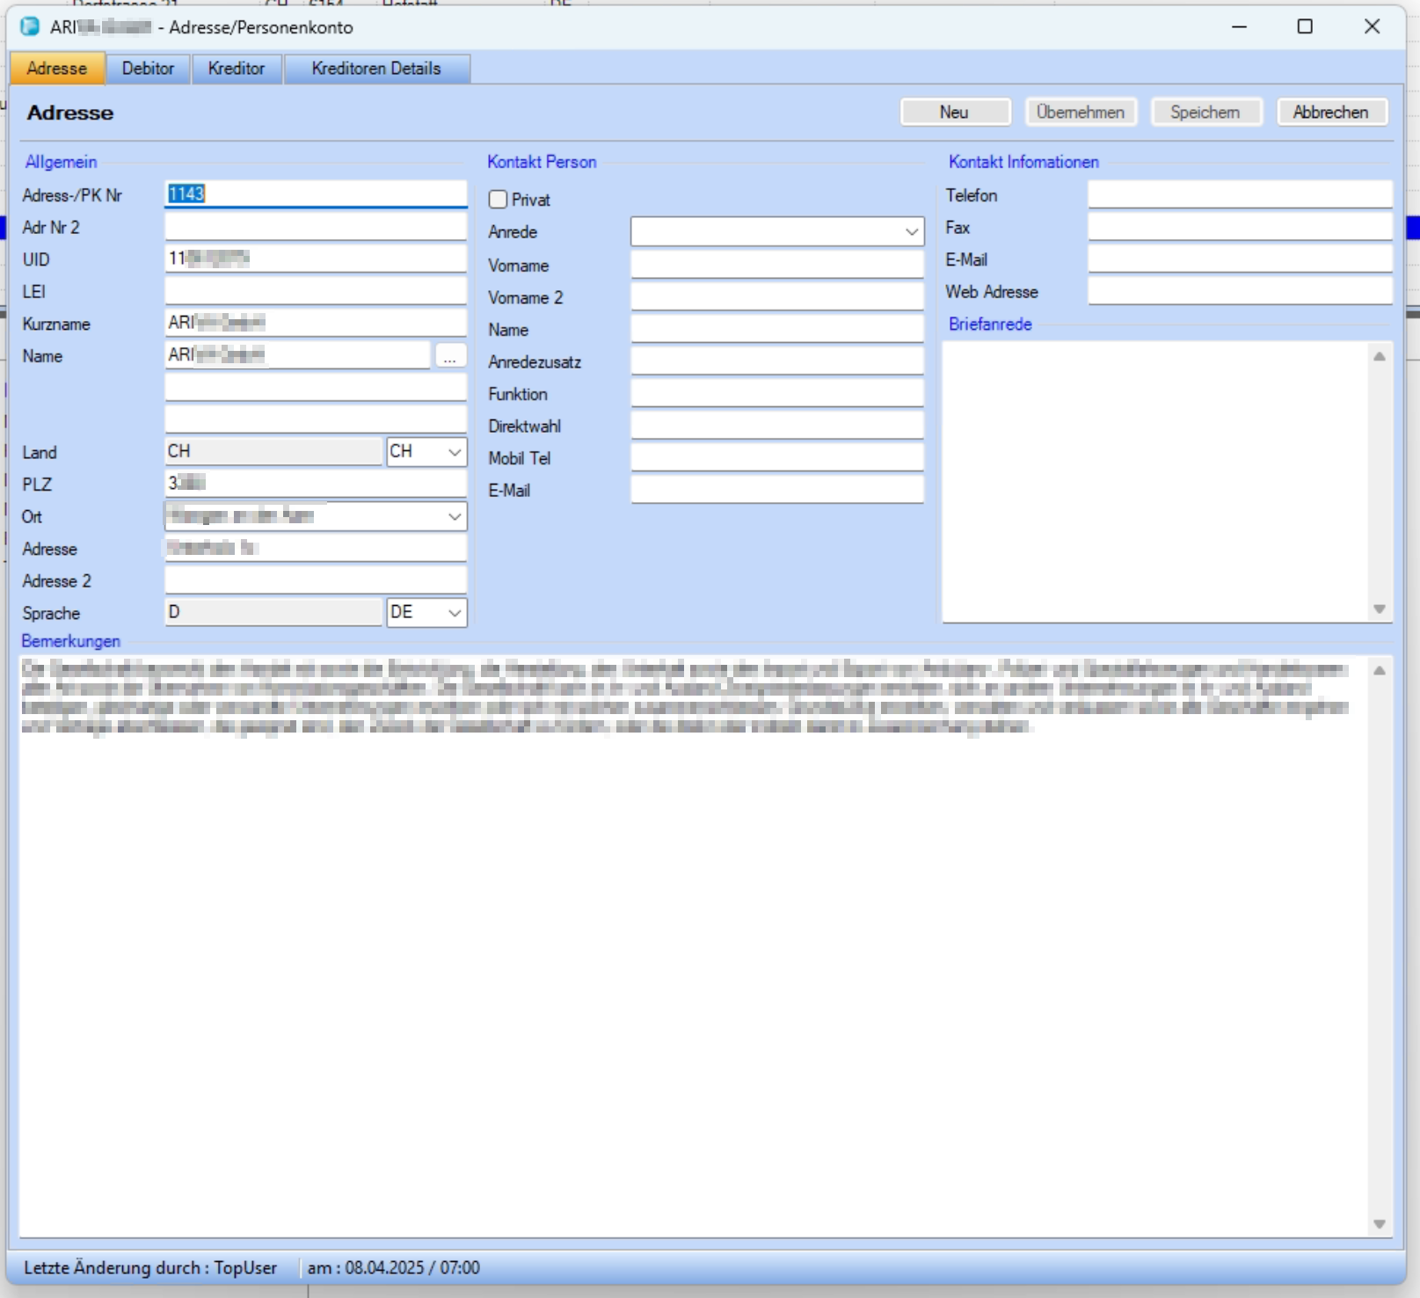This screenshot has height=1298, width=1420.
Task: Click the status text 'Letzte Änderung durch : TopUser'
Action: point(150,1268)
